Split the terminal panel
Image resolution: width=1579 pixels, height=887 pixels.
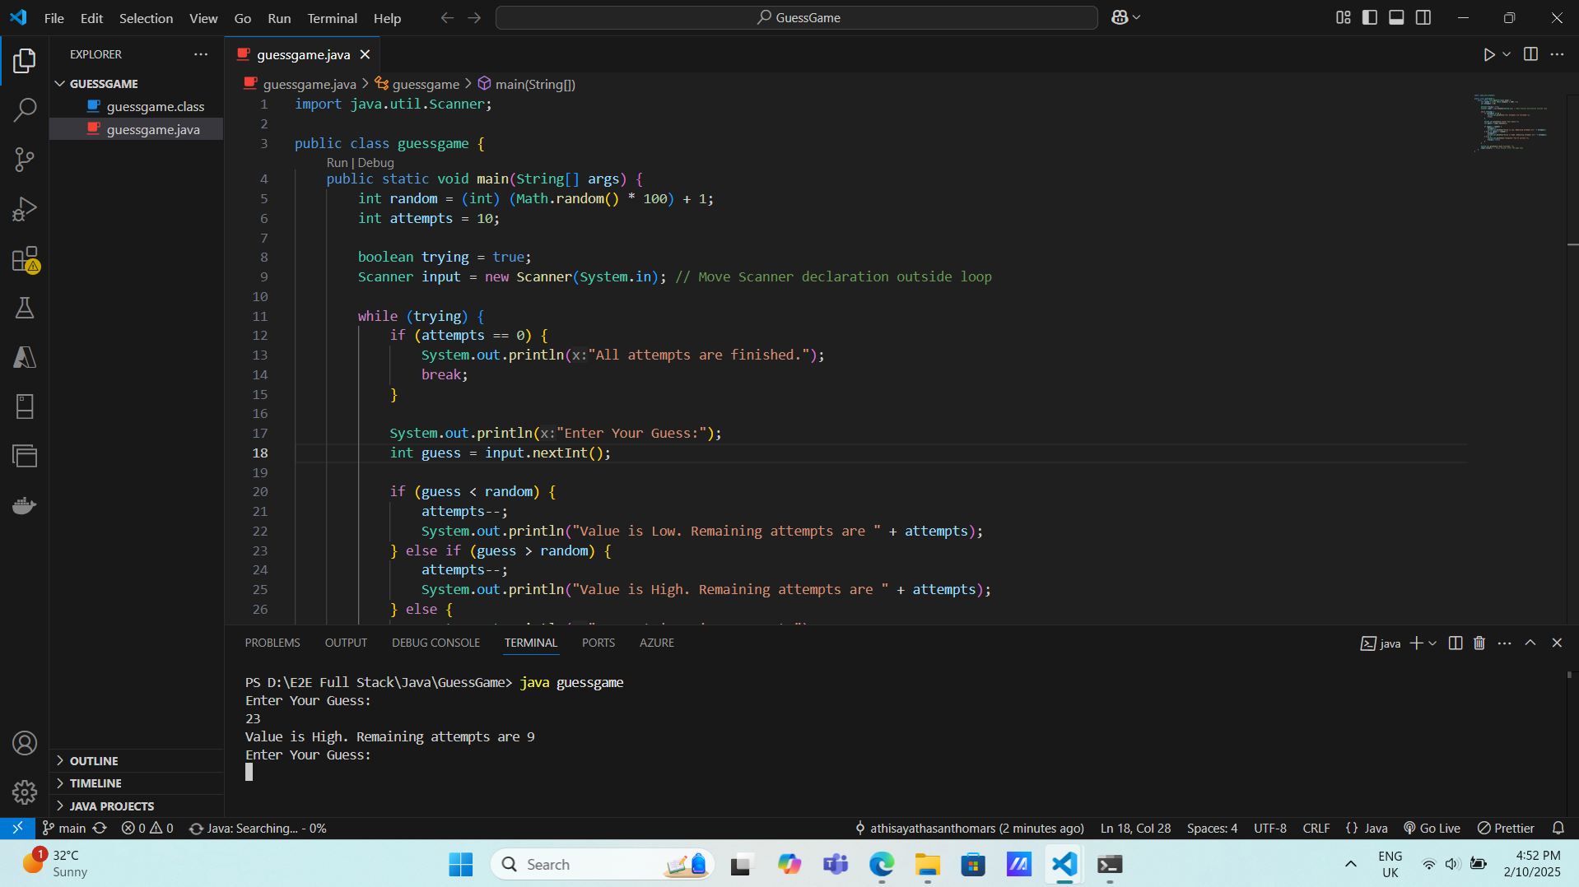pyautogui.click(x=1455, y=643)
